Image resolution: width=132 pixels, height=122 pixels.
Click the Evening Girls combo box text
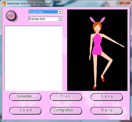coord(37,19)
